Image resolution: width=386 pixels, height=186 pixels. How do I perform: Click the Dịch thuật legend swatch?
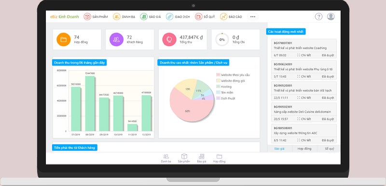tap(218, 98)
